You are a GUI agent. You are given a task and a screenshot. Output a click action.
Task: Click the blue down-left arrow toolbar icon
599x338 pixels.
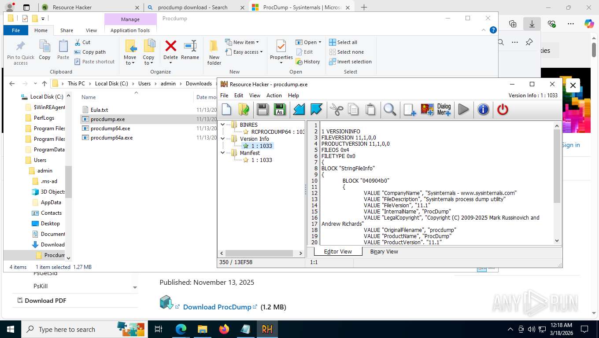(299, 109)
